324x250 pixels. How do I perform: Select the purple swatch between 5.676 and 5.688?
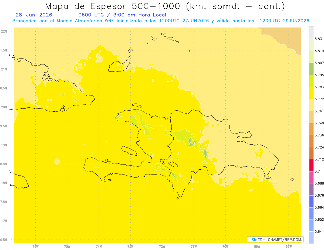tap(311, 189)
